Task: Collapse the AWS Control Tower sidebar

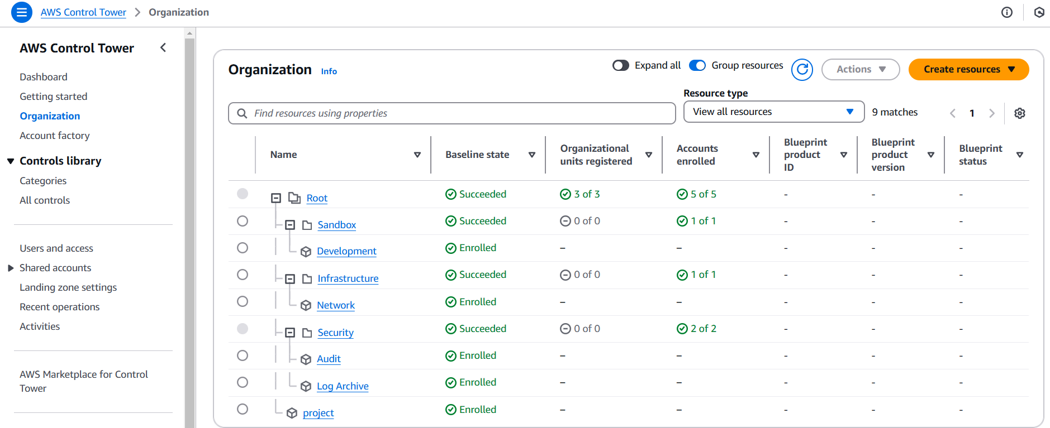Action: pos(163,48)
